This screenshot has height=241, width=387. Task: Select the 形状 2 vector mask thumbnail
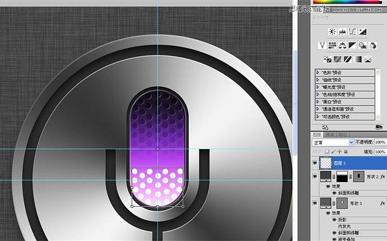358,177
